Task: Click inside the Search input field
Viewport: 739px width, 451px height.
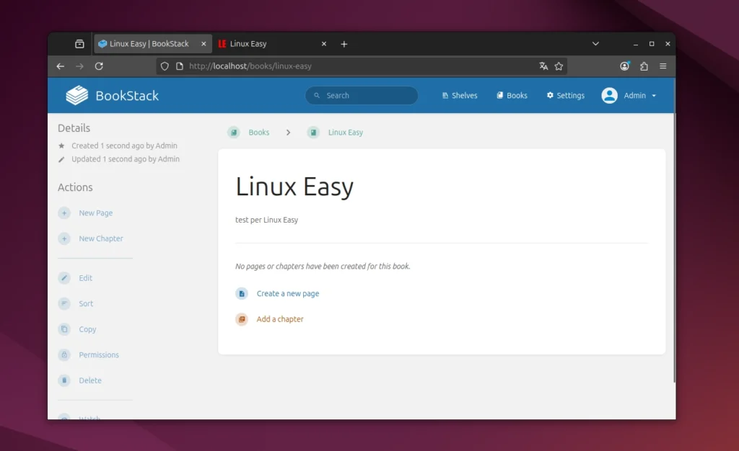Action: (361, 94)
